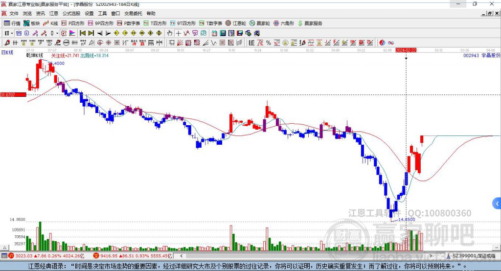
Task: Open the calculator icon
Action: point(223,33)
